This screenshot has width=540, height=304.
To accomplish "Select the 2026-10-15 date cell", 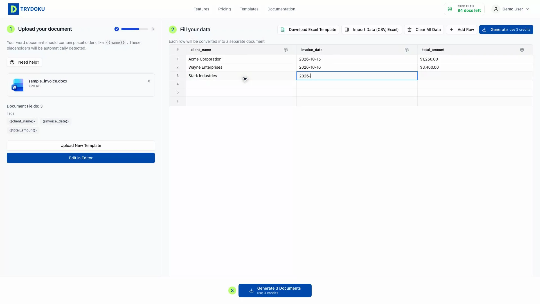I will click(x=357, y=59).
